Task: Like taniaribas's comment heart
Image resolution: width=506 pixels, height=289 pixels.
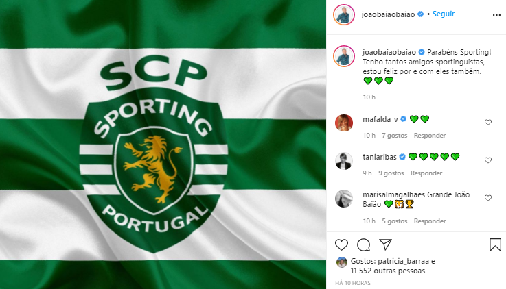Action: (488, 160)
